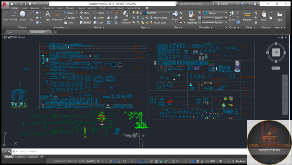Insert a Table from Annotation panel
Screen dimensions: 292x165
tap(69, 23)
